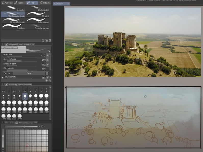
Task: Switch to the Watercolor brush tab
Action: pyautogui.click(x=7, y=3)
